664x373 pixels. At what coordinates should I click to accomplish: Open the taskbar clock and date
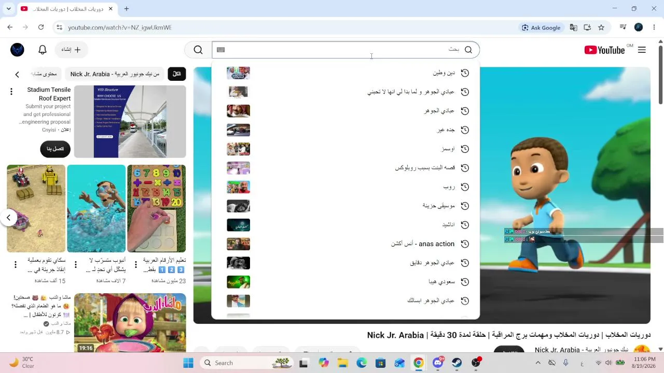pyautogui.click(x=644, y=363)
